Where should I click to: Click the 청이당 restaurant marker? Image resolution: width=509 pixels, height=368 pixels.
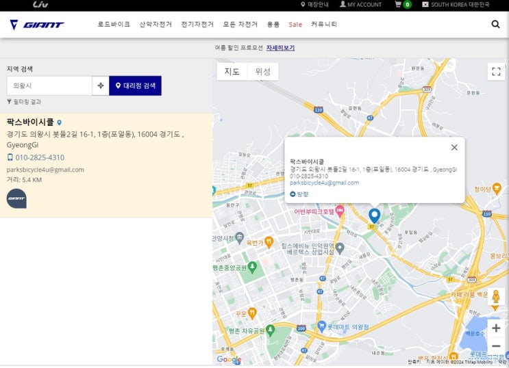click(497, 188)
